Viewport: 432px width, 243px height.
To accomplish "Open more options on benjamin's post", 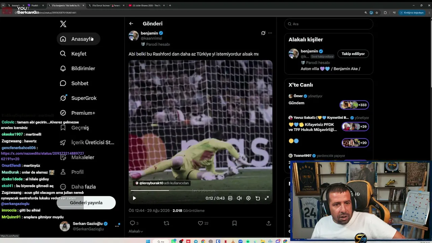I will tap(270, 33).
